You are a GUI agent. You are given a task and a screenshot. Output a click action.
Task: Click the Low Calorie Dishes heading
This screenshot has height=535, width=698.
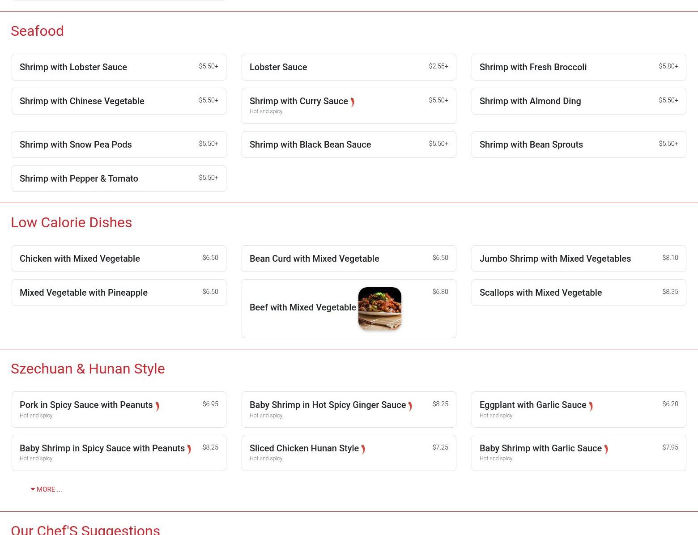(71, 222)
